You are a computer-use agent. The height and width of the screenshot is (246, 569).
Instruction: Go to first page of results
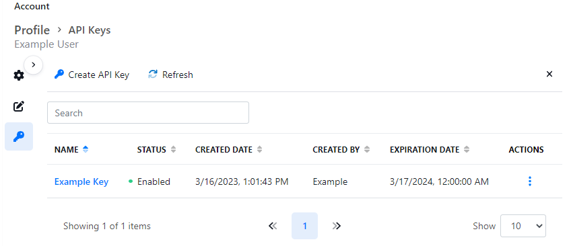(273, 226)
